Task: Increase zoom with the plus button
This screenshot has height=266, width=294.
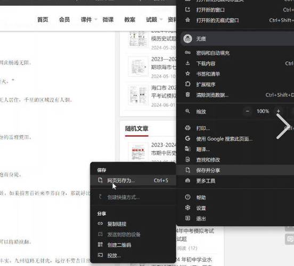Action: pos(279,111)
